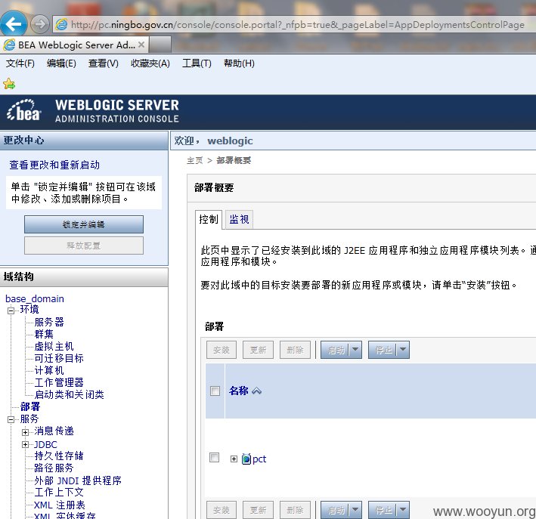The height and width of the screenshot is (519, 536).
Task: Click the 释放配置 button
Action: [x=84, y=246]
